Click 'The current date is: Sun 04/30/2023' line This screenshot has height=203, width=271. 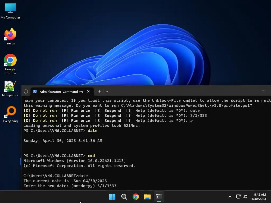[65, 181]
